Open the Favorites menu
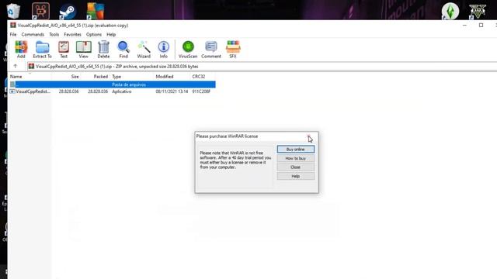Viewport: 497px width, 279px height. pos(72,34)
